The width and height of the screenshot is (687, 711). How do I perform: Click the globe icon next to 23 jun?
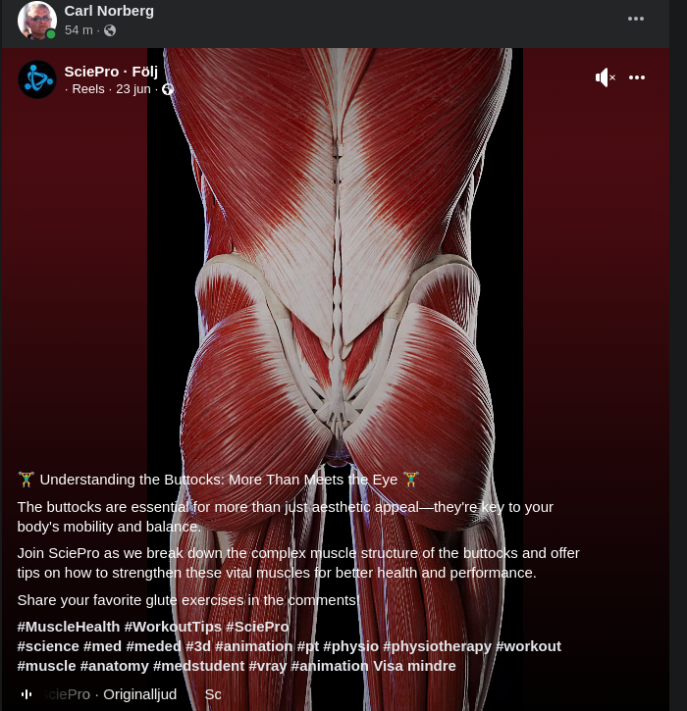[x=168, y=89]
